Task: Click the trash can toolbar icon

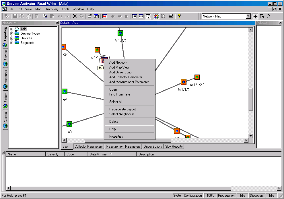Action: pos(37,16)
